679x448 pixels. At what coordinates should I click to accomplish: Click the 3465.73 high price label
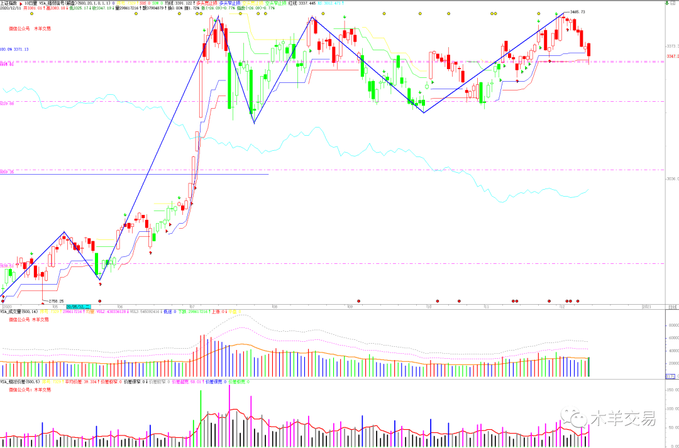click(578, 12)
